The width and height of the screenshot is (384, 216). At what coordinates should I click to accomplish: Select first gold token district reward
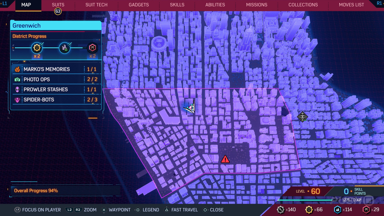[x=37, y=47]
